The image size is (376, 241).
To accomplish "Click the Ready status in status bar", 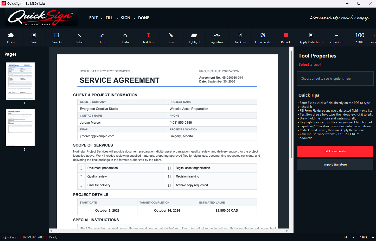I will (x=53, y=237).
